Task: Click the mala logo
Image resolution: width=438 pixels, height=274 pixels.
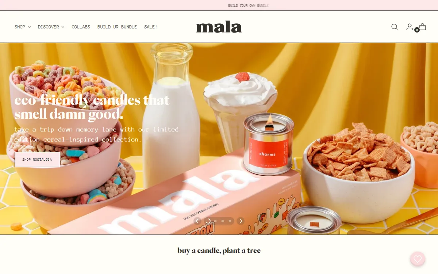Action: tap(219, 27)
